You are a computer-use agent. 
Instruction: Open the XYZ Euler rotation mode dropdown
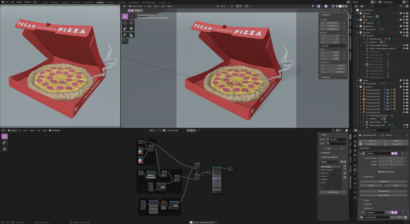coord(333,46)
